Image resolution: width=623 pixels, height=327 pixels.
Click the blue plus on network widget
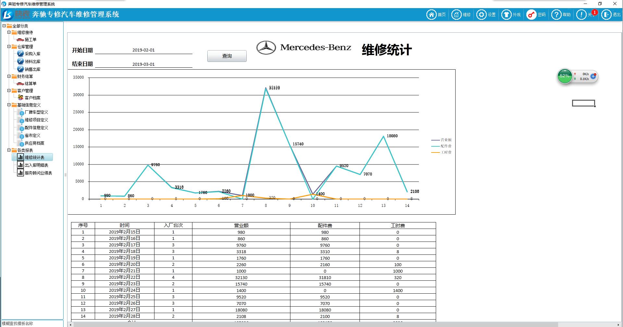coord(593,76)
